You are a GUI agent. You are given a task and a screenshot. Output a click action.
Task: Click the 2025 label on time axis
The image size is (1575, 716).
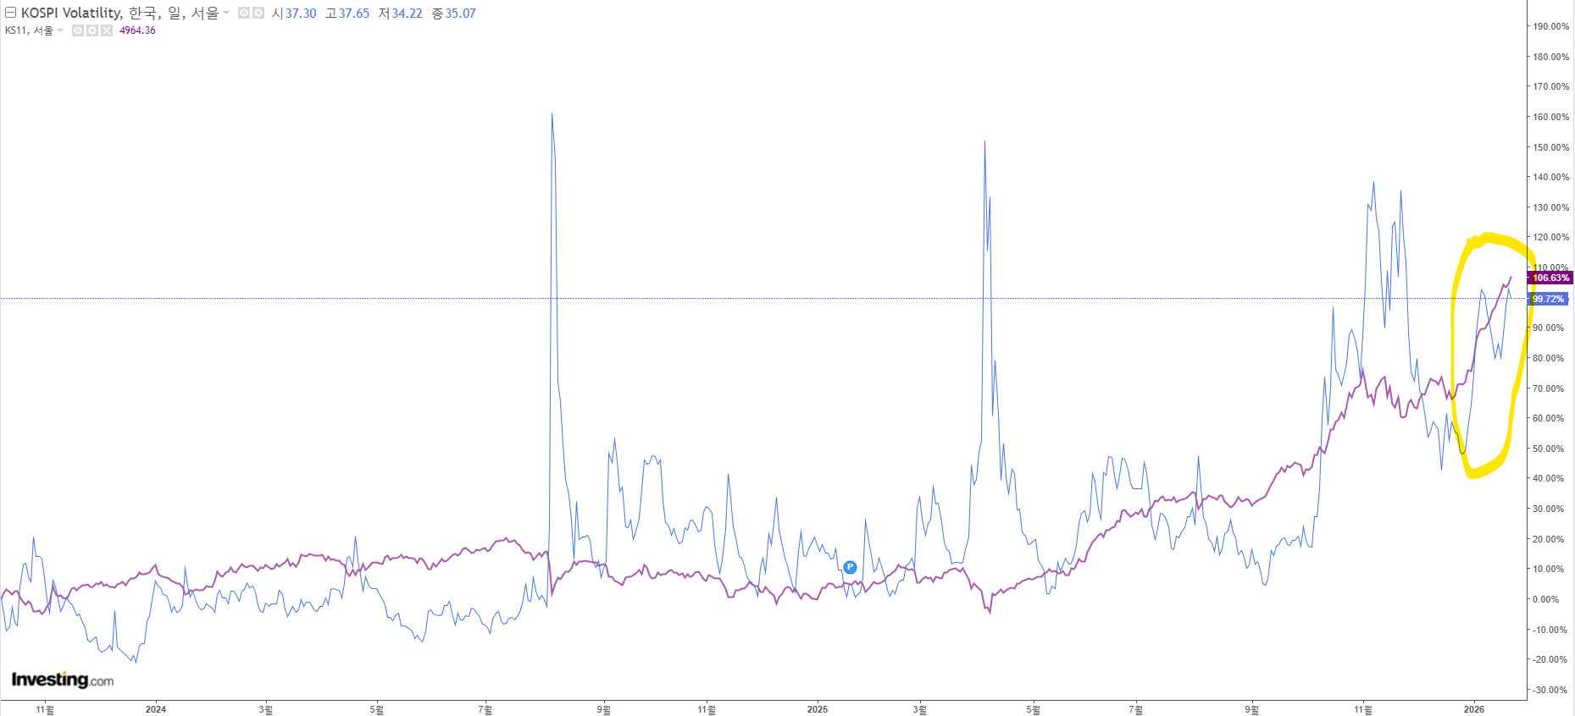tap(817, 709)
